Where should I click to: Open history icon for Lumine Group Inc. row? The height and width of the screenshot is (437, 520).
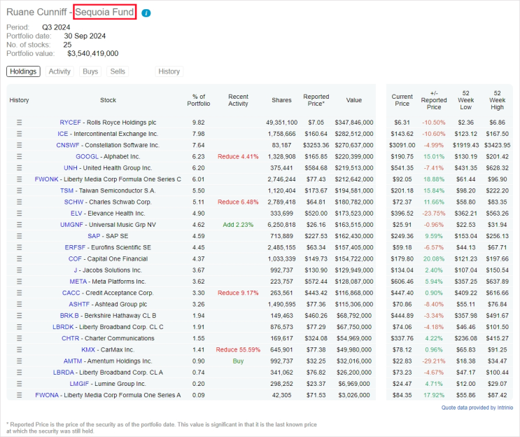point(19,384)
